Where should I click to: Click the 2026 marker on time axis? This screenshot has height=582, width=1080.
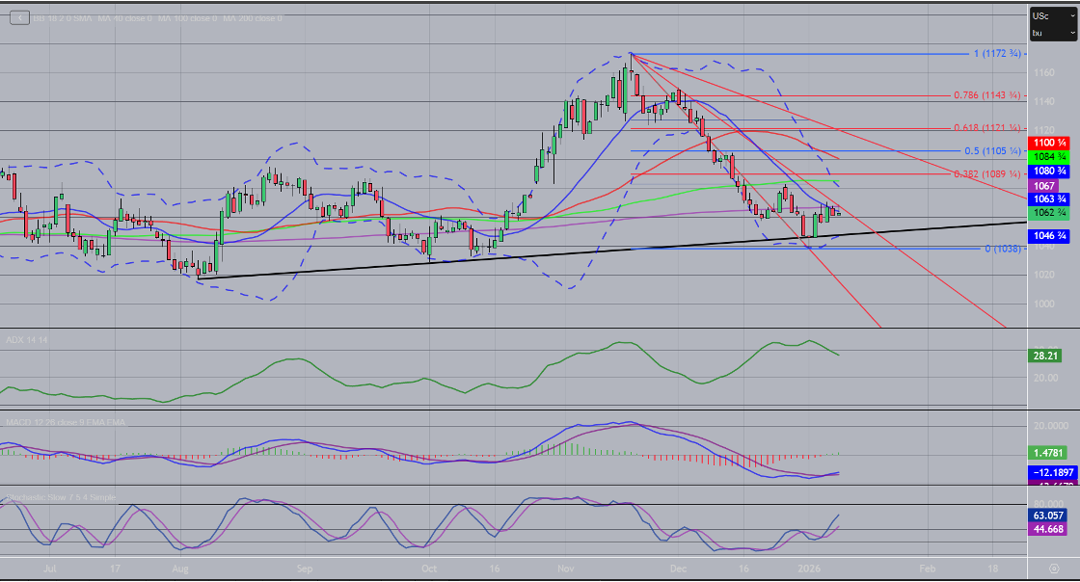[x=810, y=569]
